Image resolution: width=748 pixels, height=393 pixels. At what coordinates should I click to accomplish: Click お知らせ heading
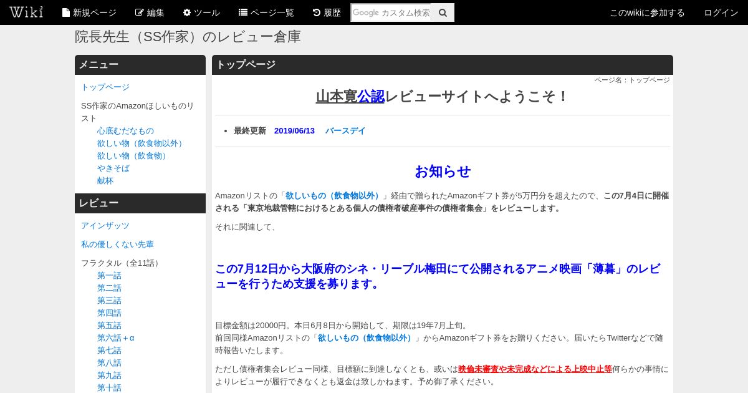443,172
